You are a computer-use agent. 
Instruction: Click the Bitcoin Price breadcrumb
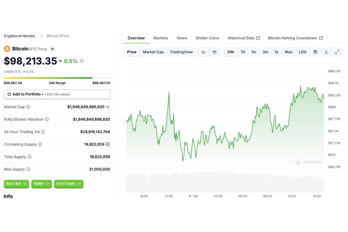coord(58,36)
